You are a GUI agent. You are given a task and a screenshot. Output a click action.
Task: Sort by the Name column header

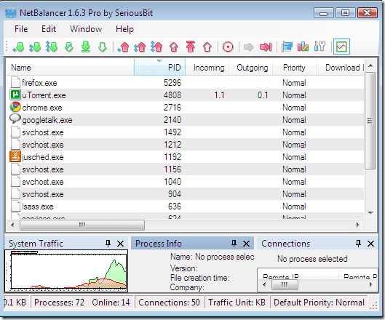[70, 68]
